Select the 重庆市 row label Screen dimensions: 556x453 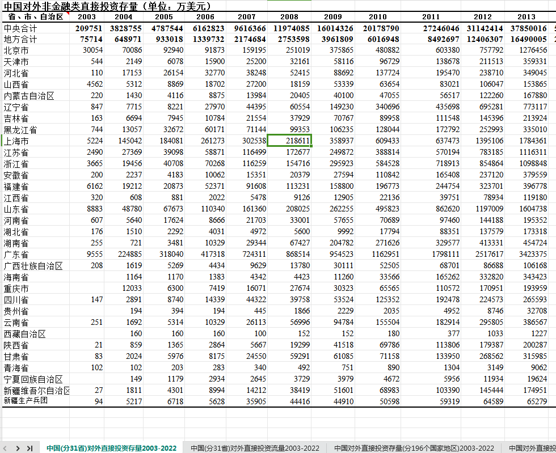click(36, 289)
